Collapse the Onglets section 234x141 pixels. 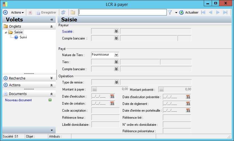(51, 27)
